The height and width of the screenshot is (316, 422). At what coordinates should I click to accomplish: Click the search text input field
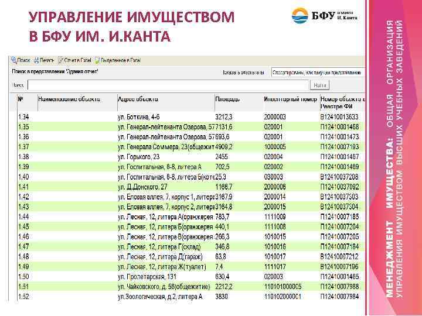click(168, 85)
